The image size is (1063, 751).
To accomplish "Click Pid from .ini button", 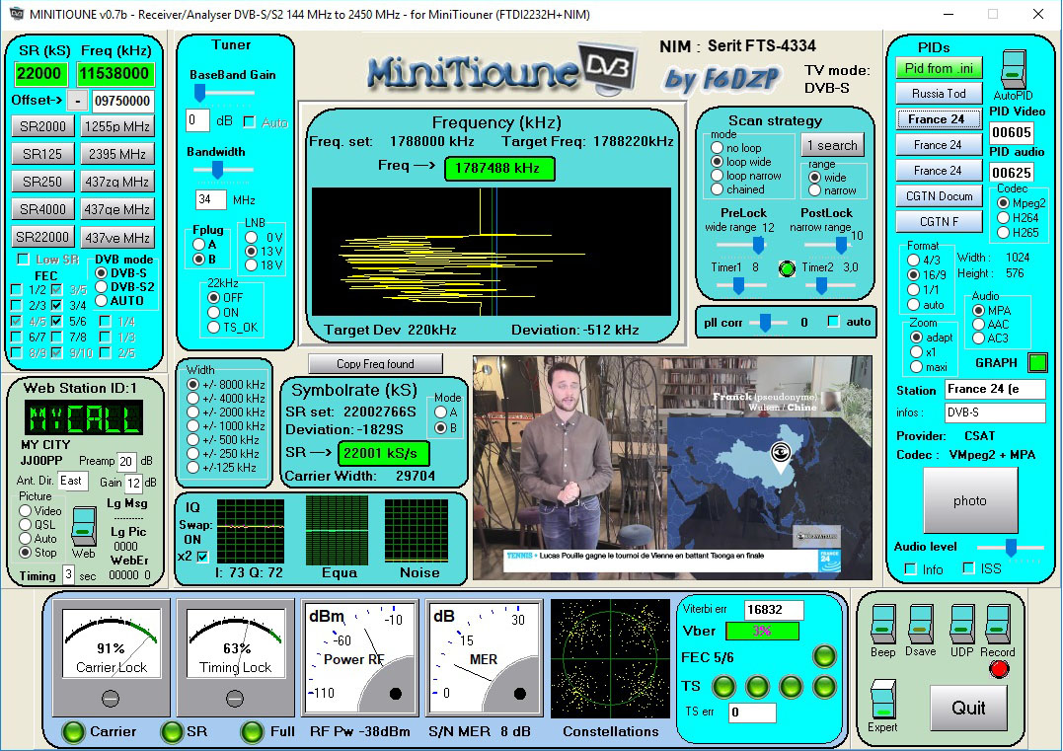I will coord(939,68).
